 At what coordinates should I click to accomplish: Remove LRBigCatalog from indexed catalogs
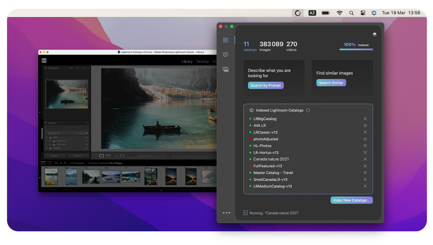click(x=365, y=119)
